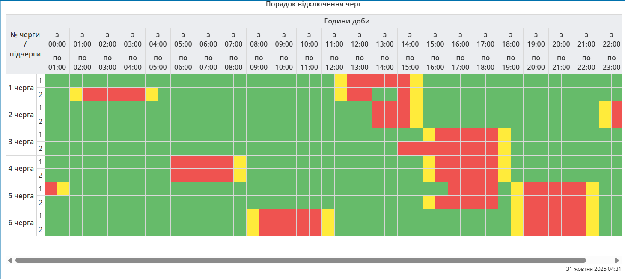Click the red 00:00 cell in 5 черга subqueue 1

click(51, 189)
